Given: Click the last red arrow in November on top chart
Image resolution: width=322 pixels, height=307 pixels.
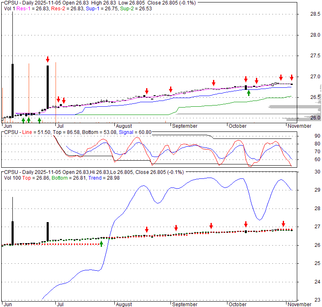Looking at the screenshot, I should (291, 77).
